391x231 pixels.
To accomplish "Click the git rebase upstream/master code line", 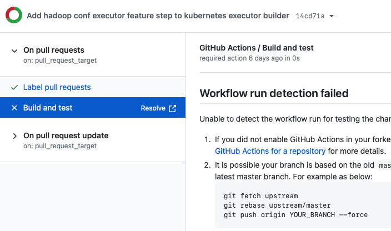I will [277, 205].
